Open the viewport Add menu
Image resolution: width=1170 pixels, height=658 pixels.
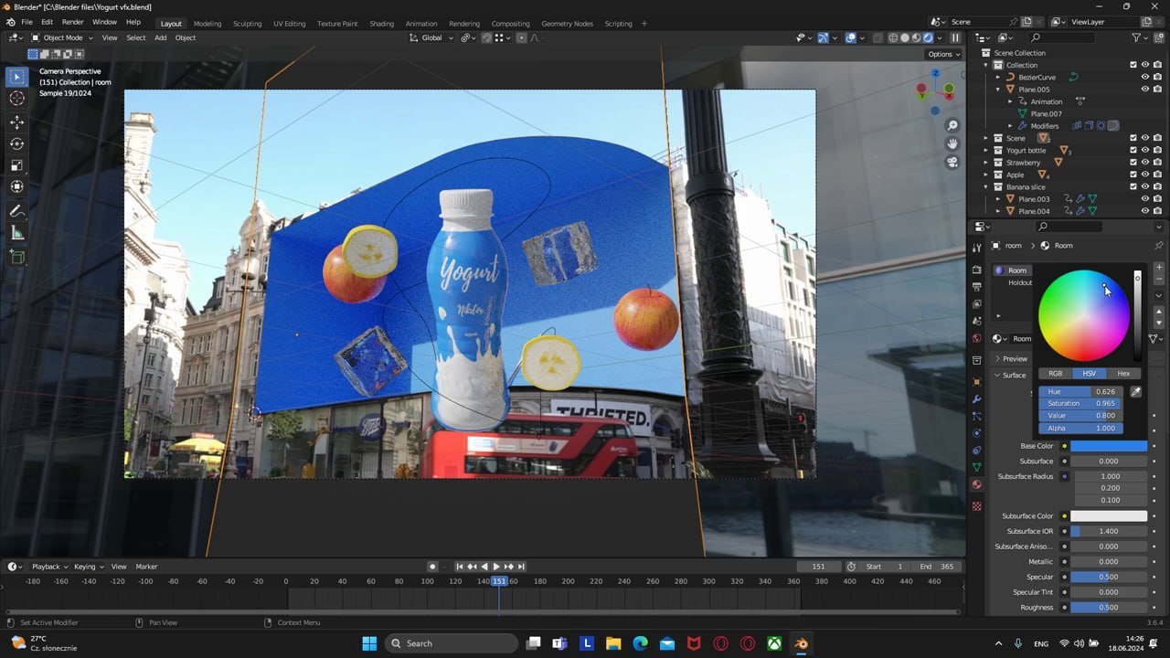160,37
